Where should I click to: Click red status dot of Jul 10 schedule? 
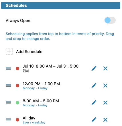(x=17, y=68)
